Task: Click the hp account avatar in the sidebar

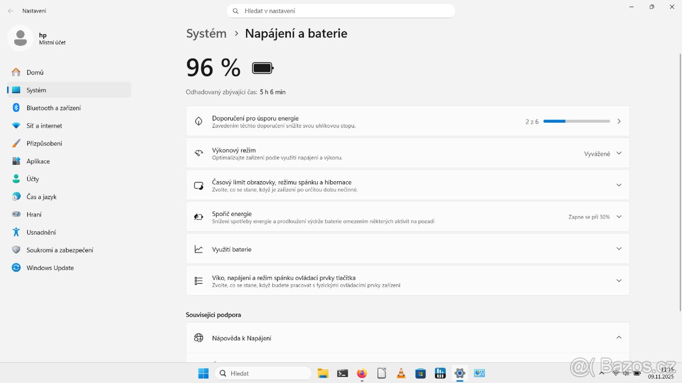Action: 20,38
